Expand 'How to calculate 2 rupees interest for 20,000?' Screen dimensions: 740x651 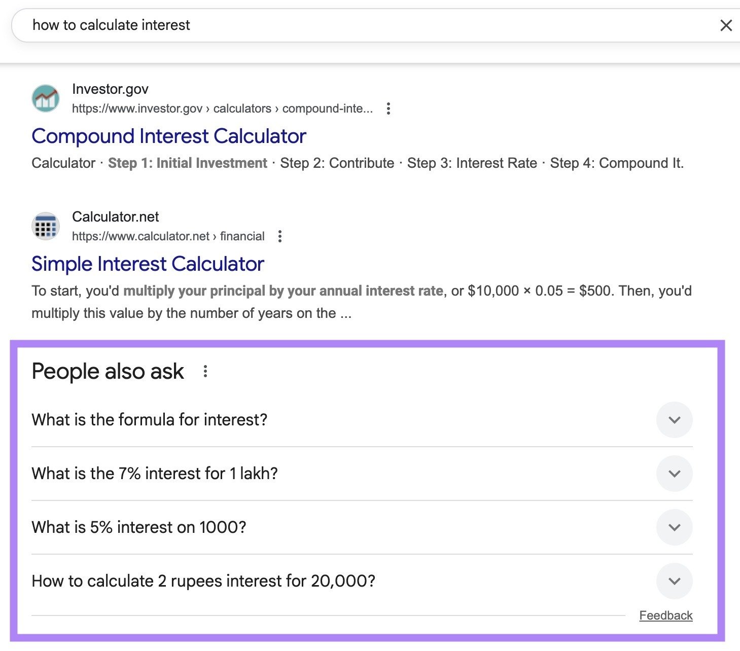point(674,581)
